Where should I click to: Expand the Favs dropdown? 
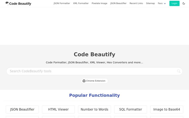(x=162, y=3)
